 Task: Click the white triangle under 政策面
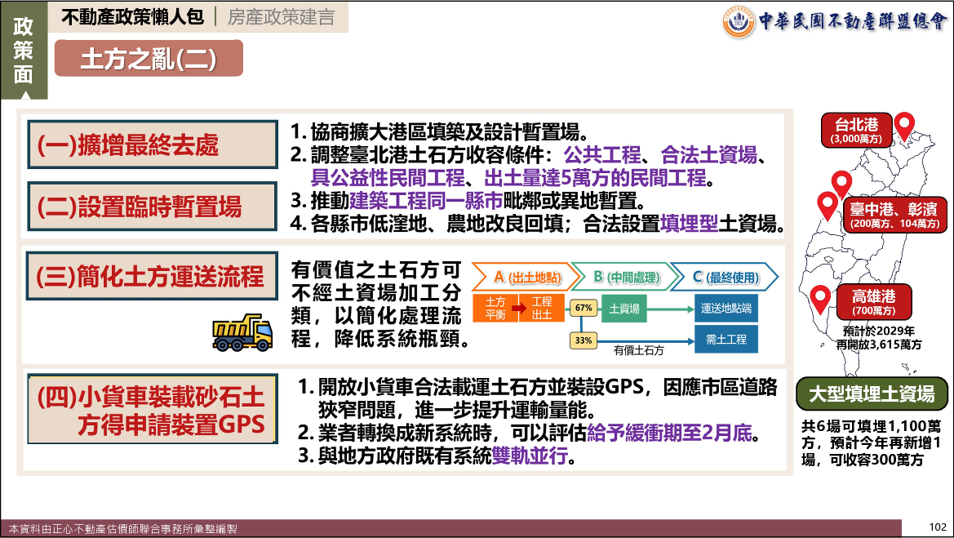(24, 95)
